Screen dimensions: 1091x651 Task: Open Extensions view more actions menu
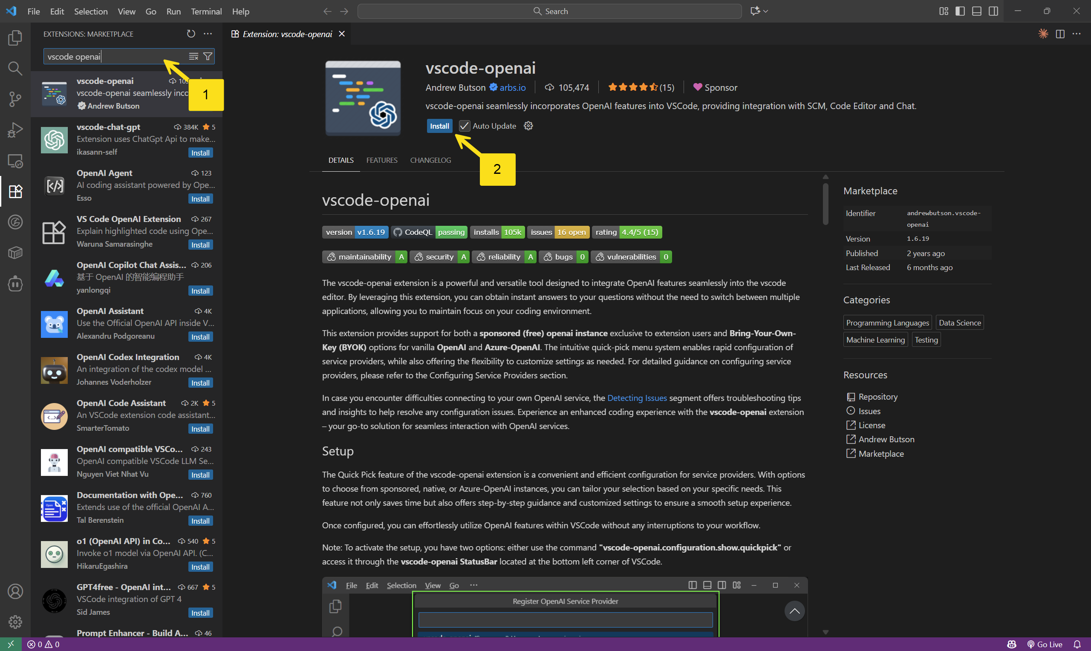click(208, 34)
